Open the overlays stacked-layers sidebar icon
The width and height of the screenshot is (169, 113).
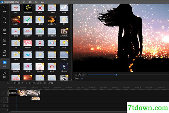pos(5,41)
